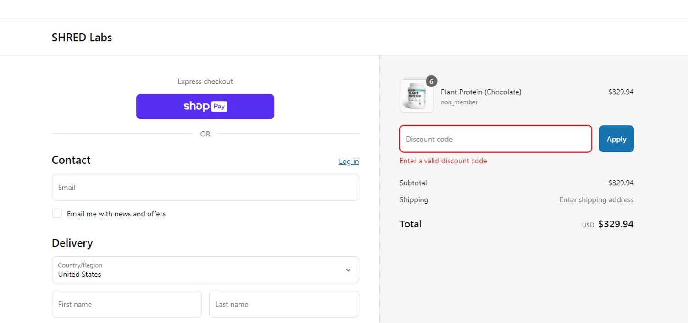The width and height of the screenshot is (688, 323).
Task: Click the Total amount $329.94 next to USD
Action: click(x=616, y=224)
